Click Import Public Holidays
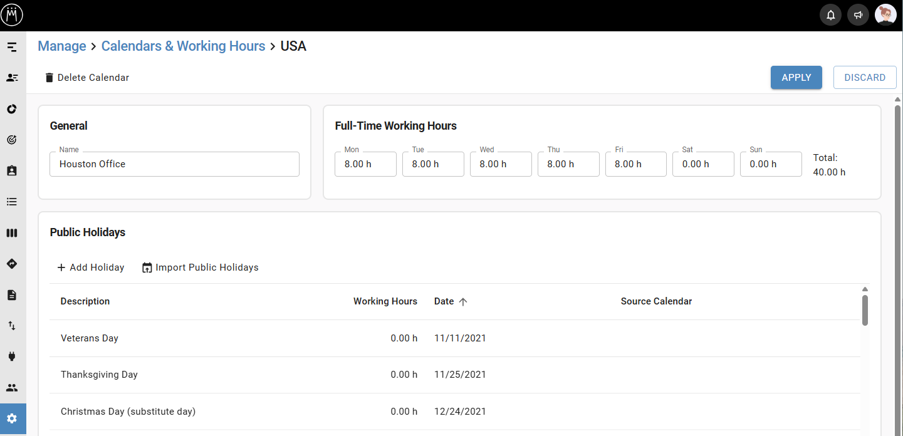This screenshot has height=436, width=903. [200, 267]
